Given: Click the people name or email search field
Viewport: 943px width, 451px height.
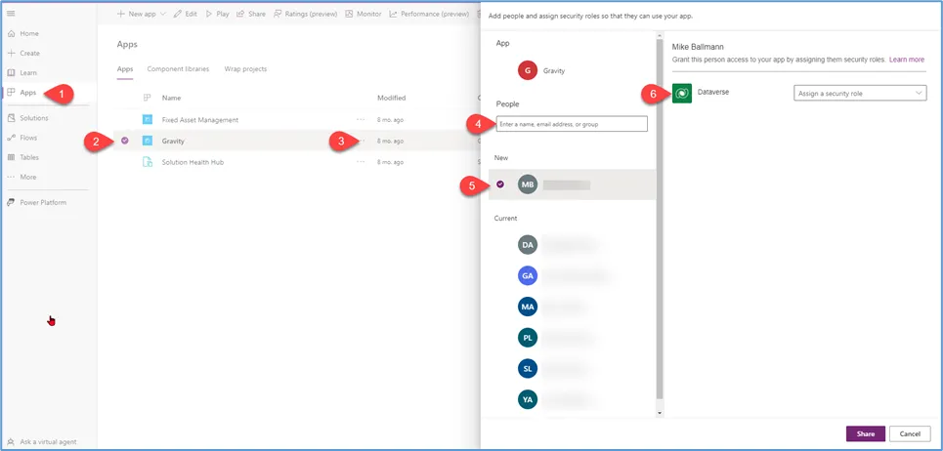Looking at the screenshot, I should click(x=572, y=124).
